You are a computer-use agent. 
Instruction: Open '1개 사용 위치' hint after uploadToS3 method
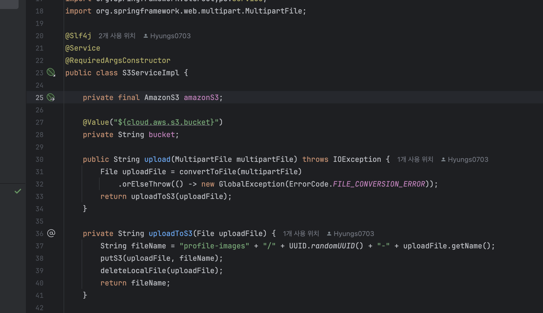click(x=301, y=234)
